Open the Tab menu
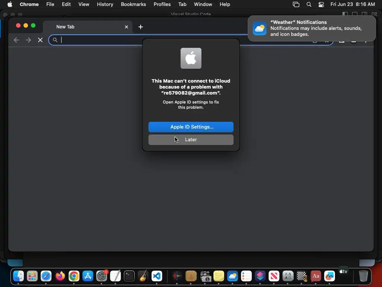The image size is (382, 287). (x=182, y=4)
